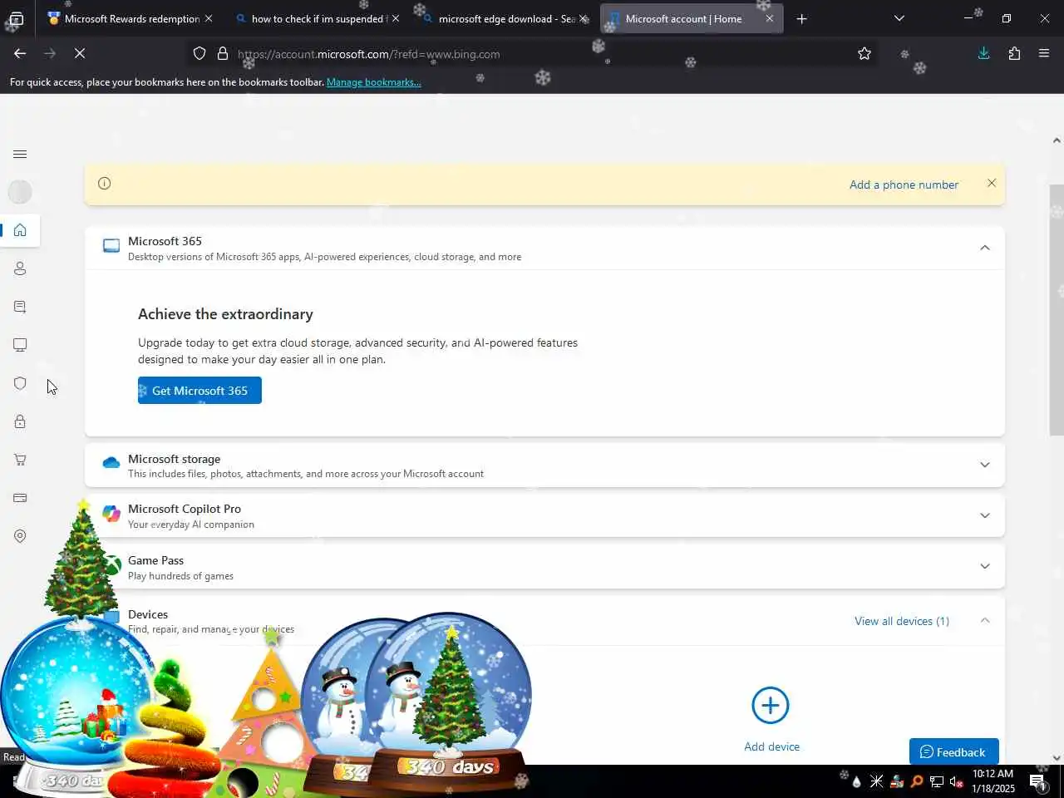Collapse the Devices section
This screenshot has width=1064, height=798.
click(x=985, y=620)
